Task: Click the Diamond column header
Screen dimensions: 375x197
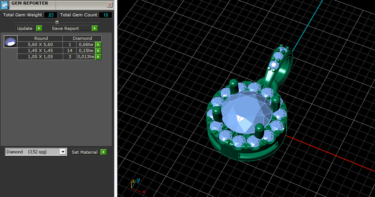Action: click(x=82, y=38)
